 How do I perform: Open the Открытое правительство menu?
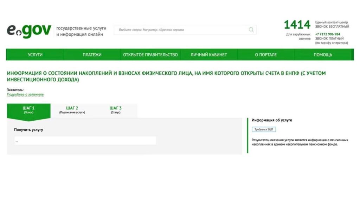[150, 55]
